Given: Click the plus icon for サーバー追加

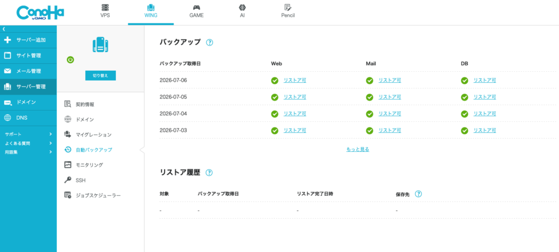Looking at the screenshot, I should tap(8, 40).
